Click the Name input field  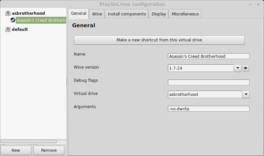coord(209,56)
